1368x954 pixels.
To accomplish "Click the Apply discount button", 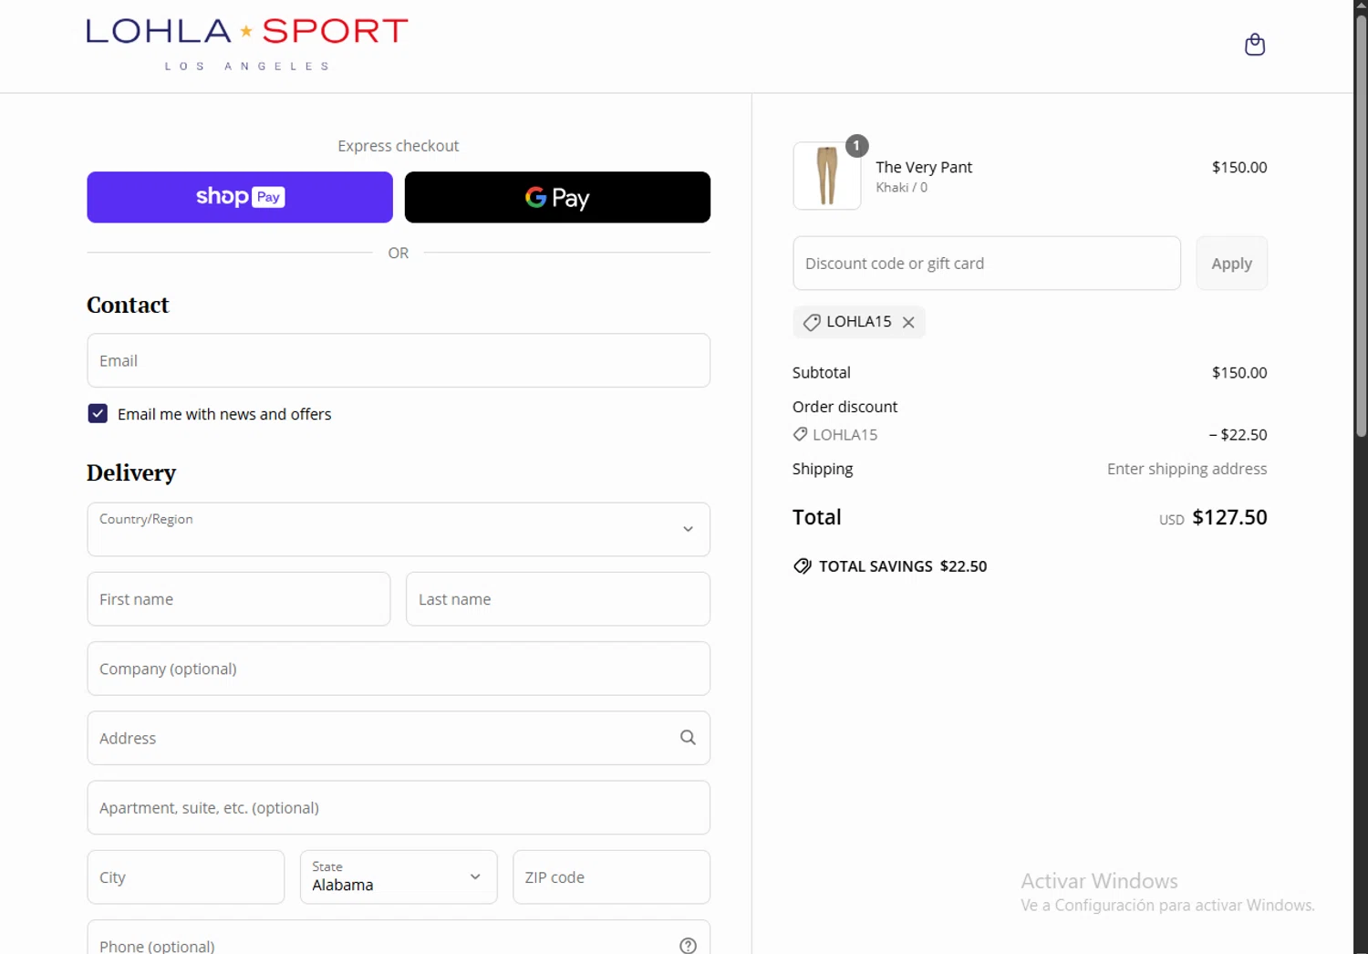I will [x=1231, y=264].
